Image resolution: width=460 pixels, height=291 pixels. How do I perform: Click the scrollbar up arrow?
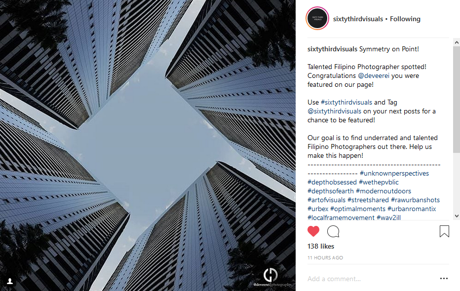tap(457, 42)
